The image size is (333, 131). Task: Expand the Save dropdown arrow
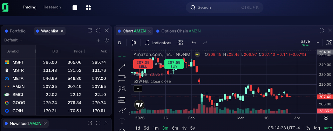click(x=318, y=43)
